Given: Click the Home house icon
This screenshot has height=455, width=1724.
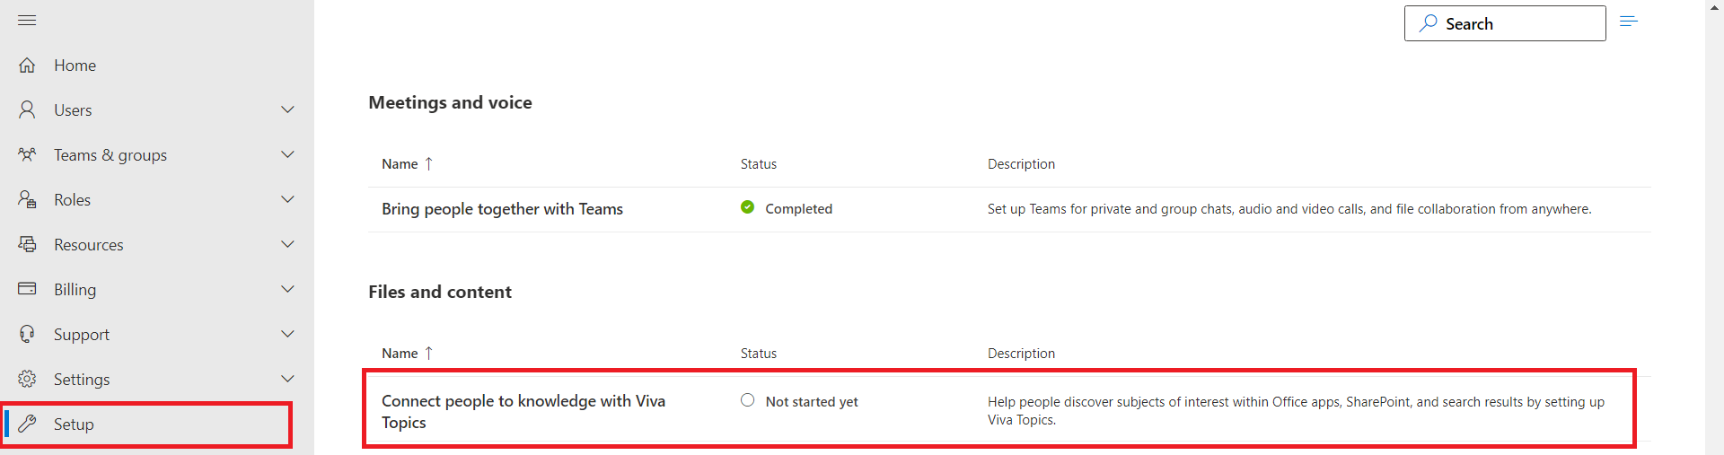Looking at the screenshot, I should point(27,66).
